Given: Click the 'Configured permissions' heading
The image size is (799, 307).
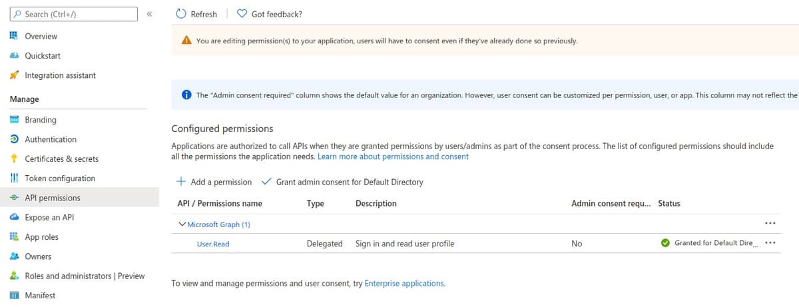Looking at the screenshot, I should pyautogui.click(x=222, y=129).
